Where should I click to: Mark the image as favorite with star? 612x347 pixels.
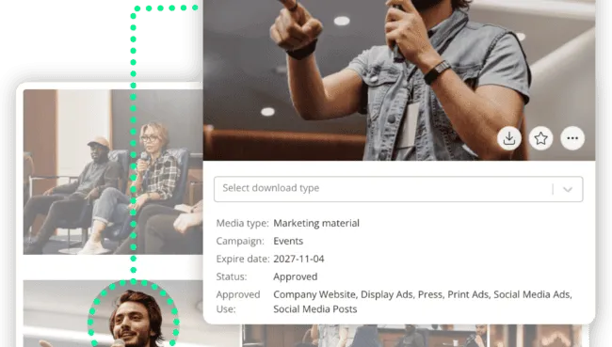(541, 138)
